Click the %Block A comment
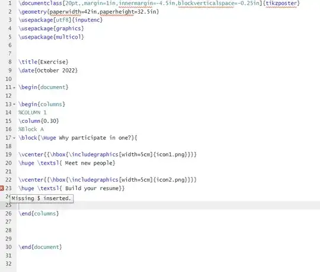 tap(31, 129)
